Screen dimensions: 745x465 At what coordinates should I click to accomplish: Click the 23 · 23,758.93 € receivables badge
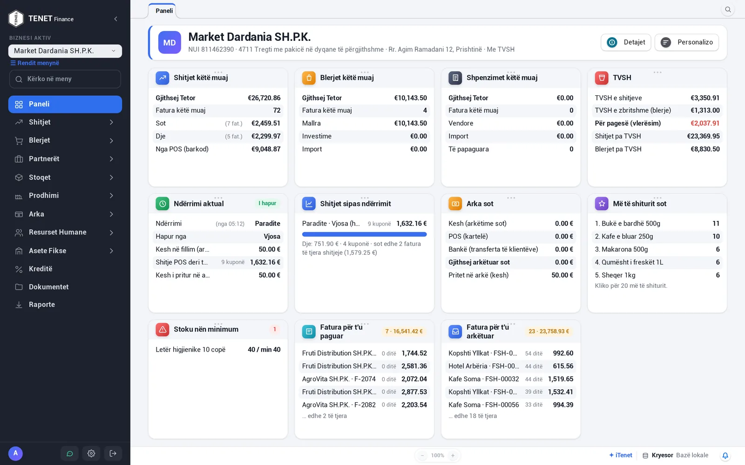tap(549, 332)
